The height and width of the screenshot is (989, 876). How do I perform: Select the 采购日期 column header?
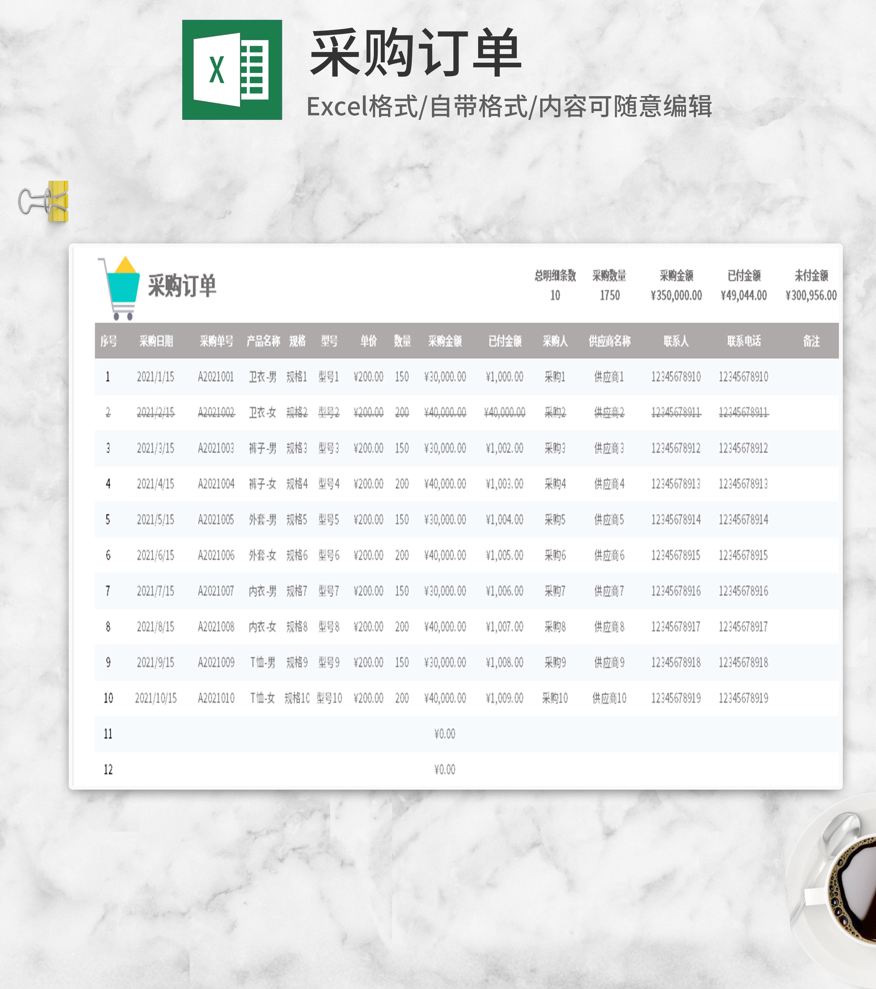pos(156,341)
